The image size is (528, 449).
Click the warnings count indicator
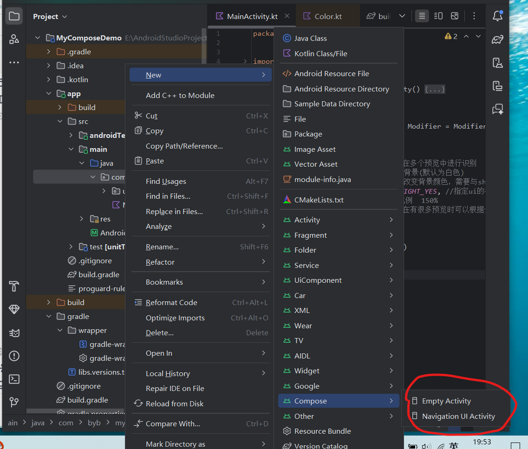tap(451, 36)
